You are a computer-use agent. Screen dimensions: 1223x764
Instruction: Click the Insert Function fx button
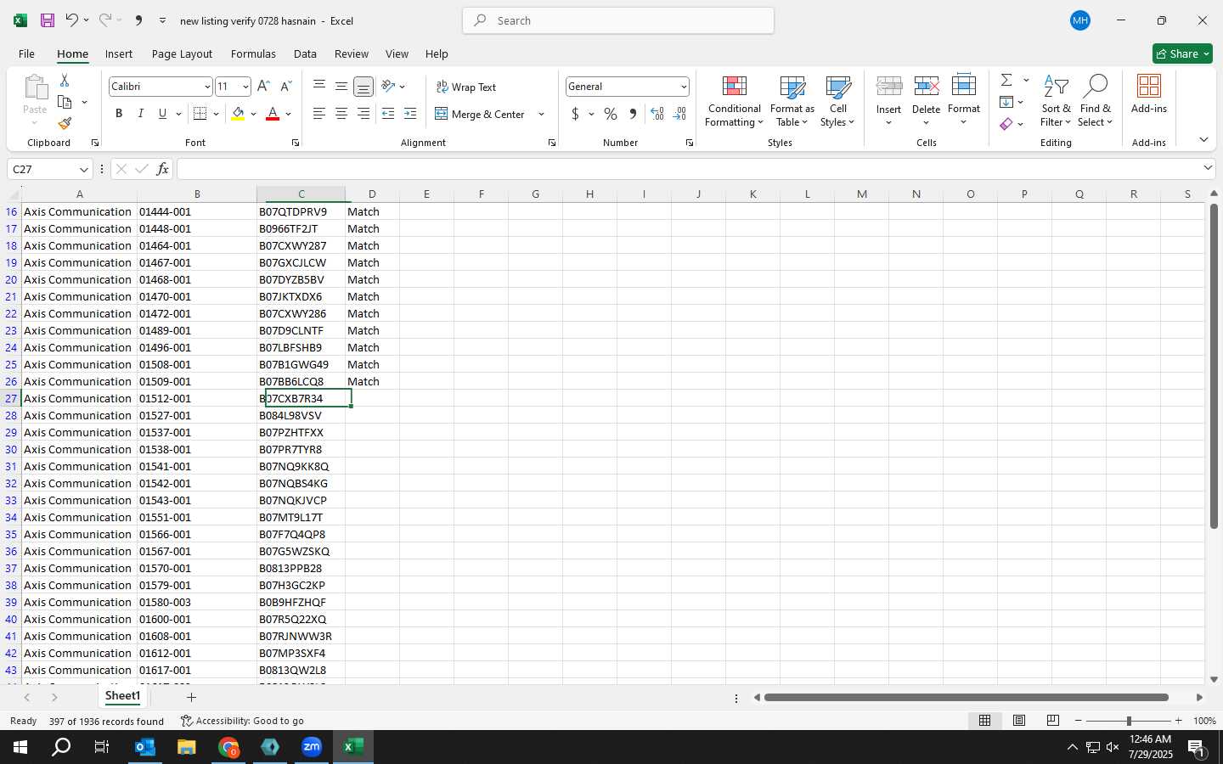[x=162, y=169]
